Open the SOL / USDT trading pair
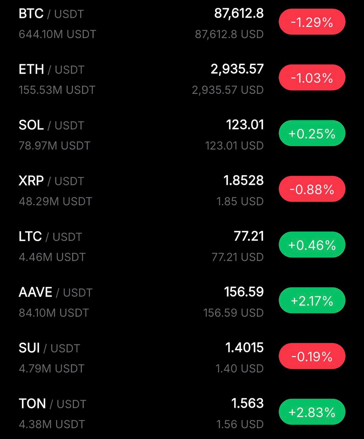Viewport: 364px width, 439px height. click(x=51, y=125)
